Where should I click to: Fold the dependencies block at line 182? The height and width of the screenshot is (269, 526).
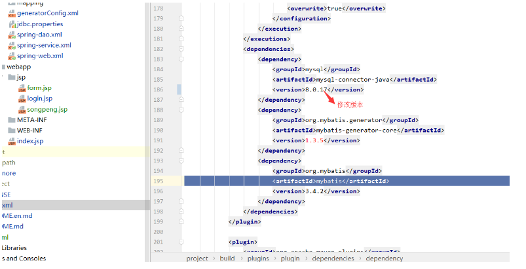click(x=181, y=49)
